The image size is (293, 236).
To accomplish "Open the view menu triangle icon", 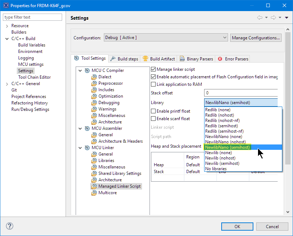I will point(287,18).
